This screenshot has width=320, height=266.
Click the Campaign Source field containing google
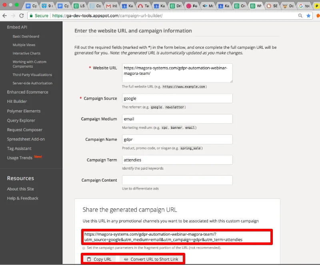point(177,98)
